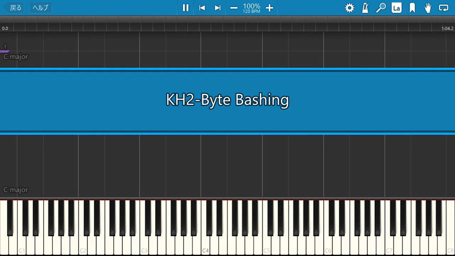Click the measure 1 marker
Image resolution: width=455 pixels, height=256 pixels.
point(5,46)
